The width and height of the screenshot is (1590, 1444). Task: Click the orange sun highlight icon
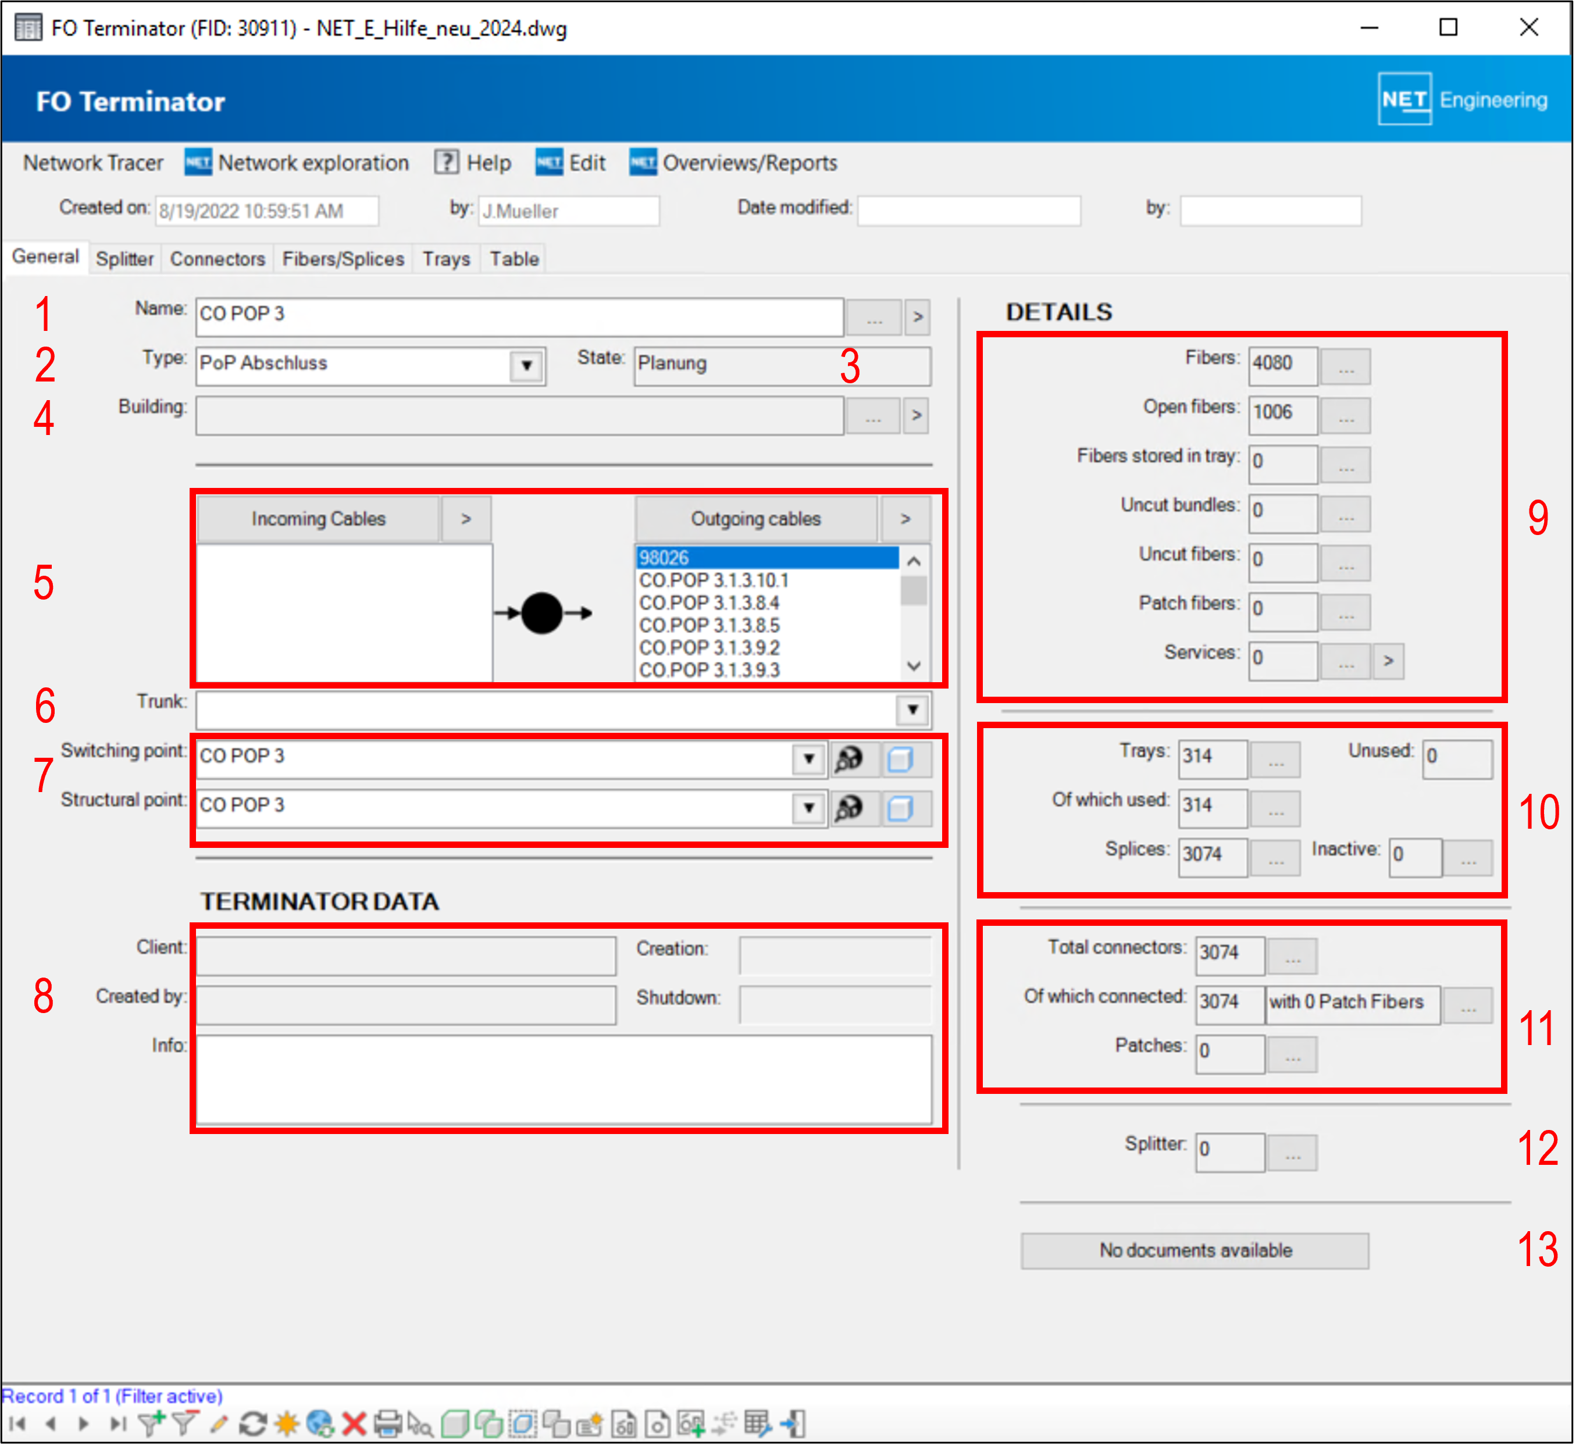tap(286, 1422)
